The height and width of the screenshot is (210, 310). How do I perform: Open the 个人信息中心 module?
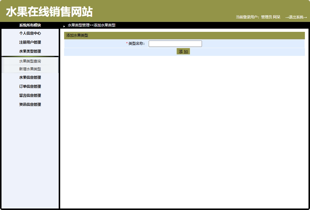click(x=29, y=33)
